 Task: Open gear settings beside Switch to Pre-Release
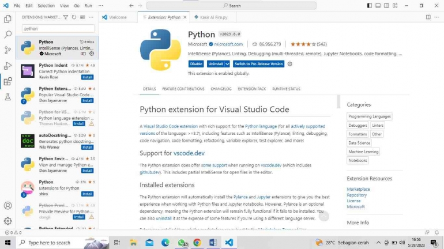[289, 64]
